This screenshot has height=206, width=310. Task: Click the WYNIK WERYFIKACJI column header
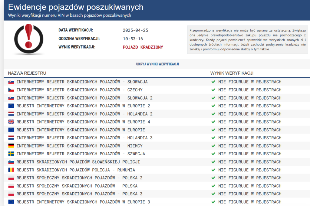coord(232,73)
